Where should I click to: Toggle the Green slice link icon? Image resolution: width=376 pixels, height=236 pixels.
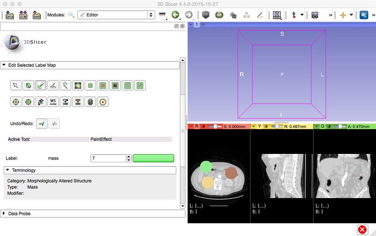(329, 126)
